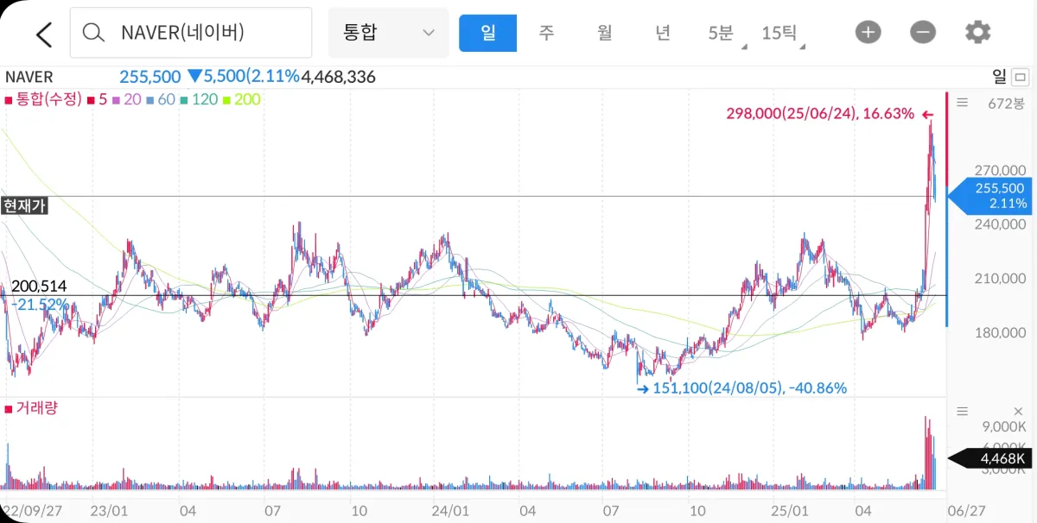
Task: Click the square expand icon beside 일 label
Action: click(x=1021, y=78)
